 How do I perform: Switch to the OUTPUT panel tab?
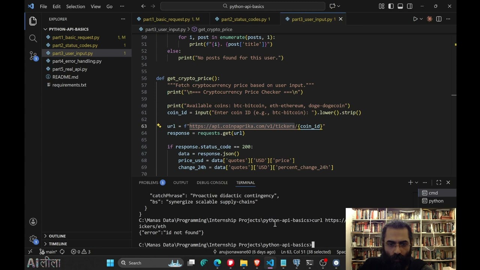click(x=181, y=183)
